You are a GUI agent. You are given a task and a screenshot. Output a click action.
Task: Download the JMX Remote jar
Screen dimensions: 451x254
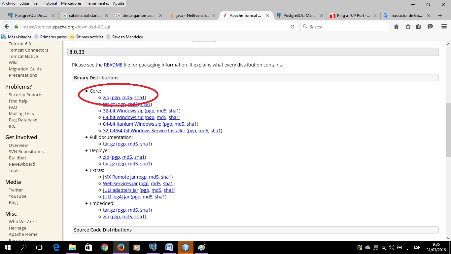point(120,177)
